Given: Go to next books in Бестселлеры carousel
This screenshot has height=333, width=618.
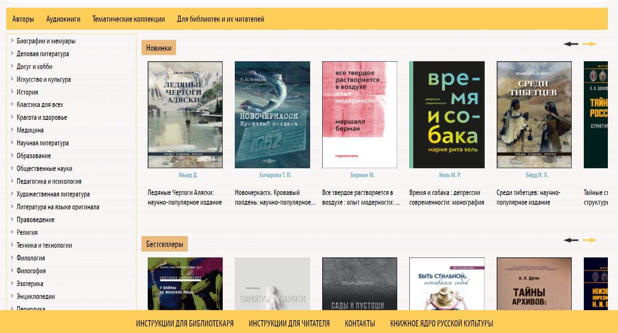Looking at the screenshot, I should (589, 240).
